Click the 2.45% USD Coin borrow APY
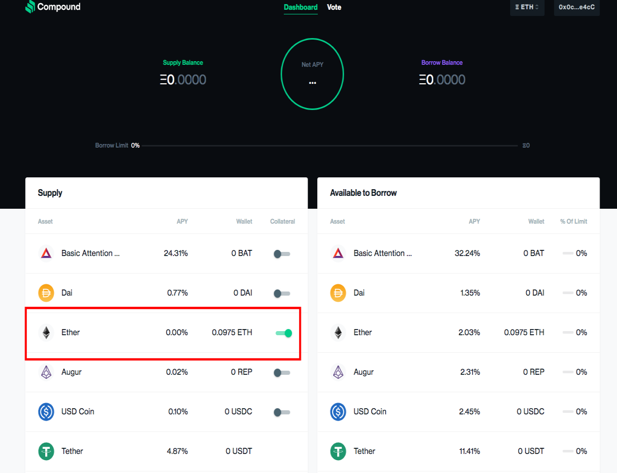617x473 pixels. point(469,411)
